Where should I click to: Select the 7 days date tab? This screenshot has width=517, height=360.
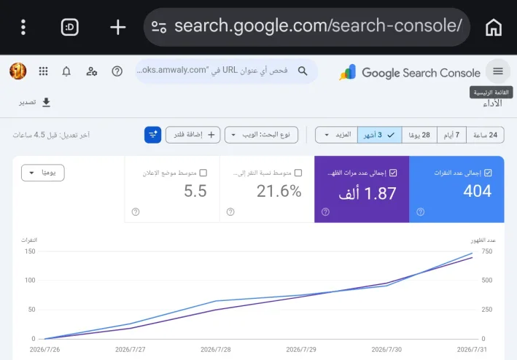click(x=451, y=135)
